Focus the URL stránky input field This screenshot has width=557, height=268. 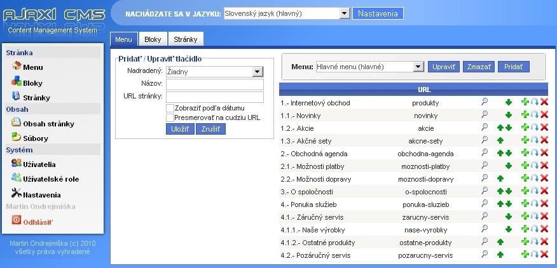214,97
